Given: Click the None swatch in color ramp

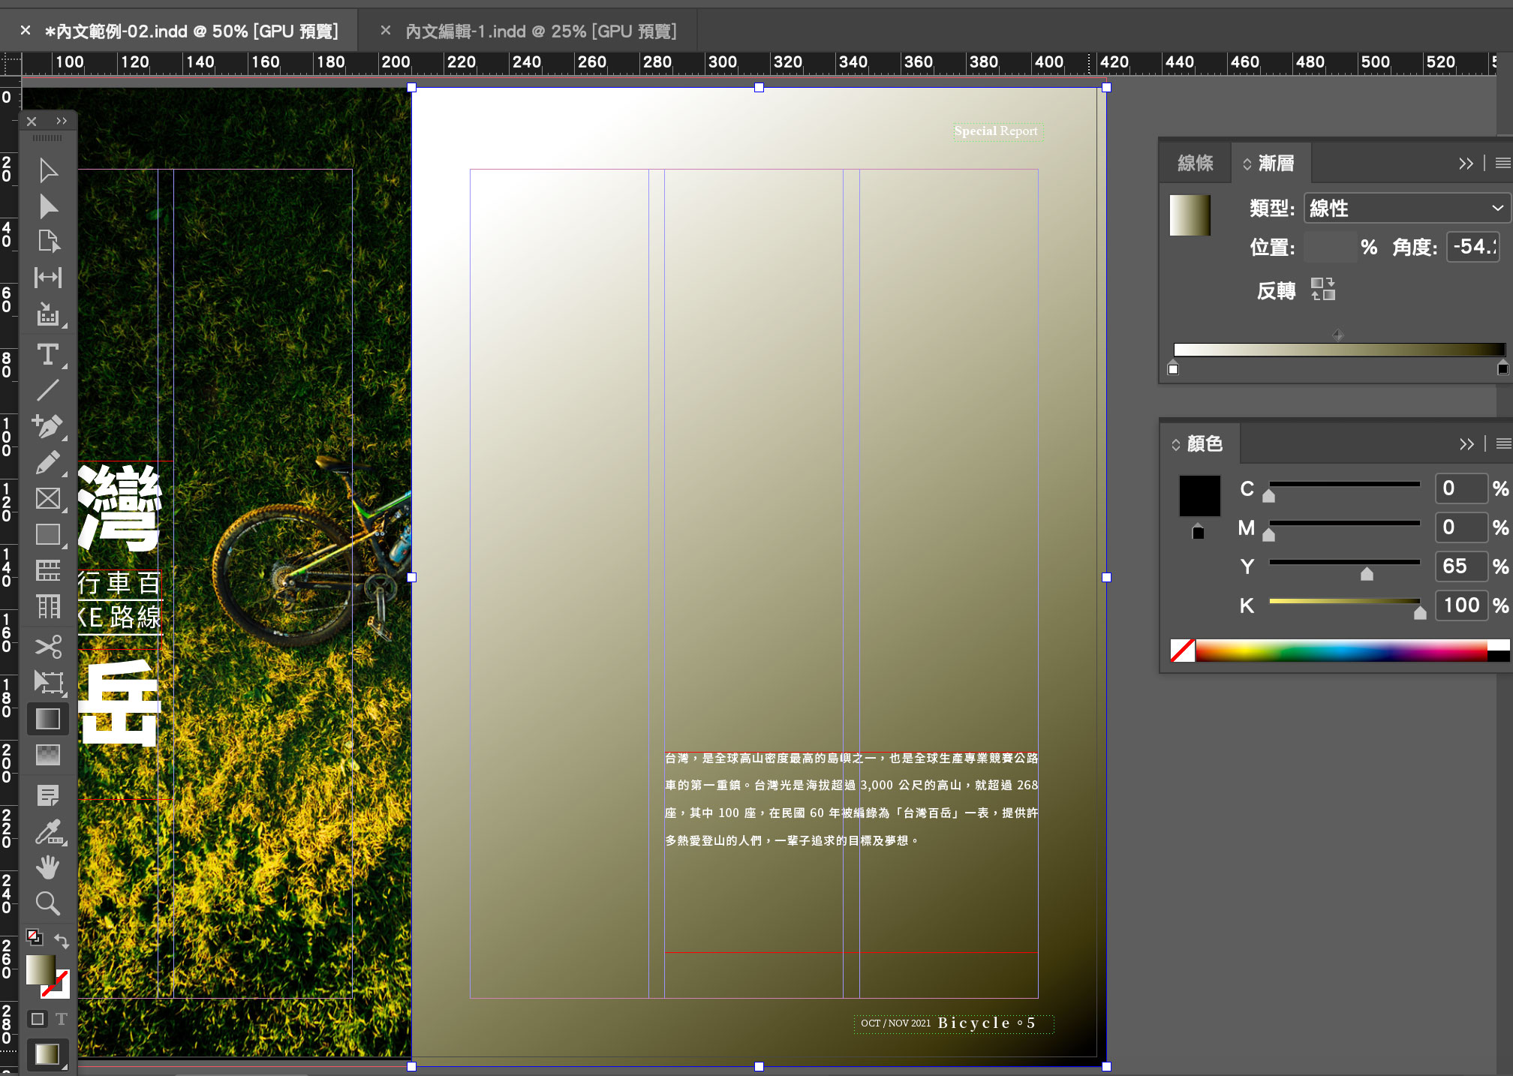Looking at the screenshot, I should tap(1183, 650).
